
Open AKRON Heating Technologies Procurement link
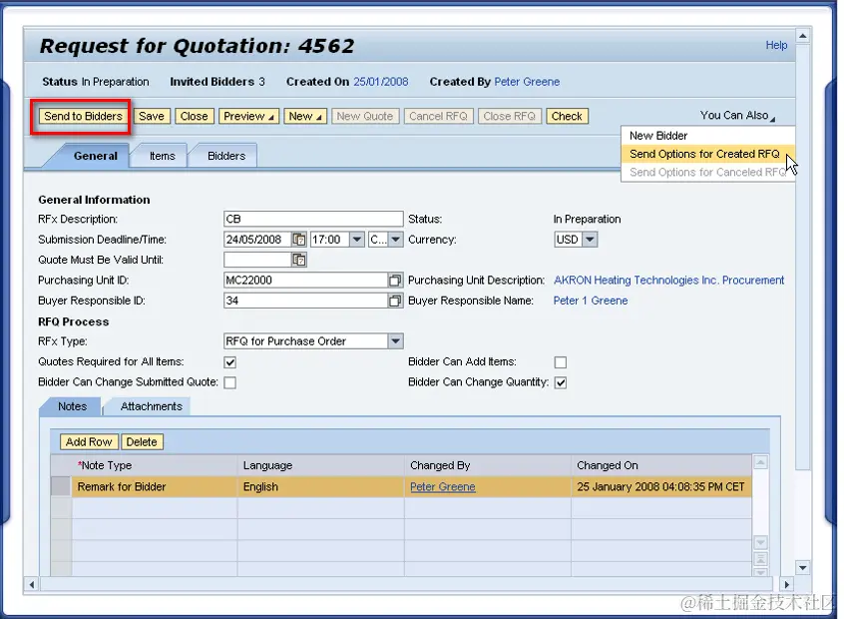[x=668, y=281]
